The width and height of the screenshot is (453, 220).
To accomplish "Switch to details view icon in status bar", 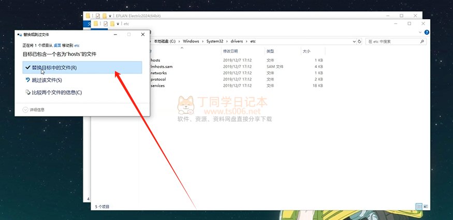I will coord(419,207).
